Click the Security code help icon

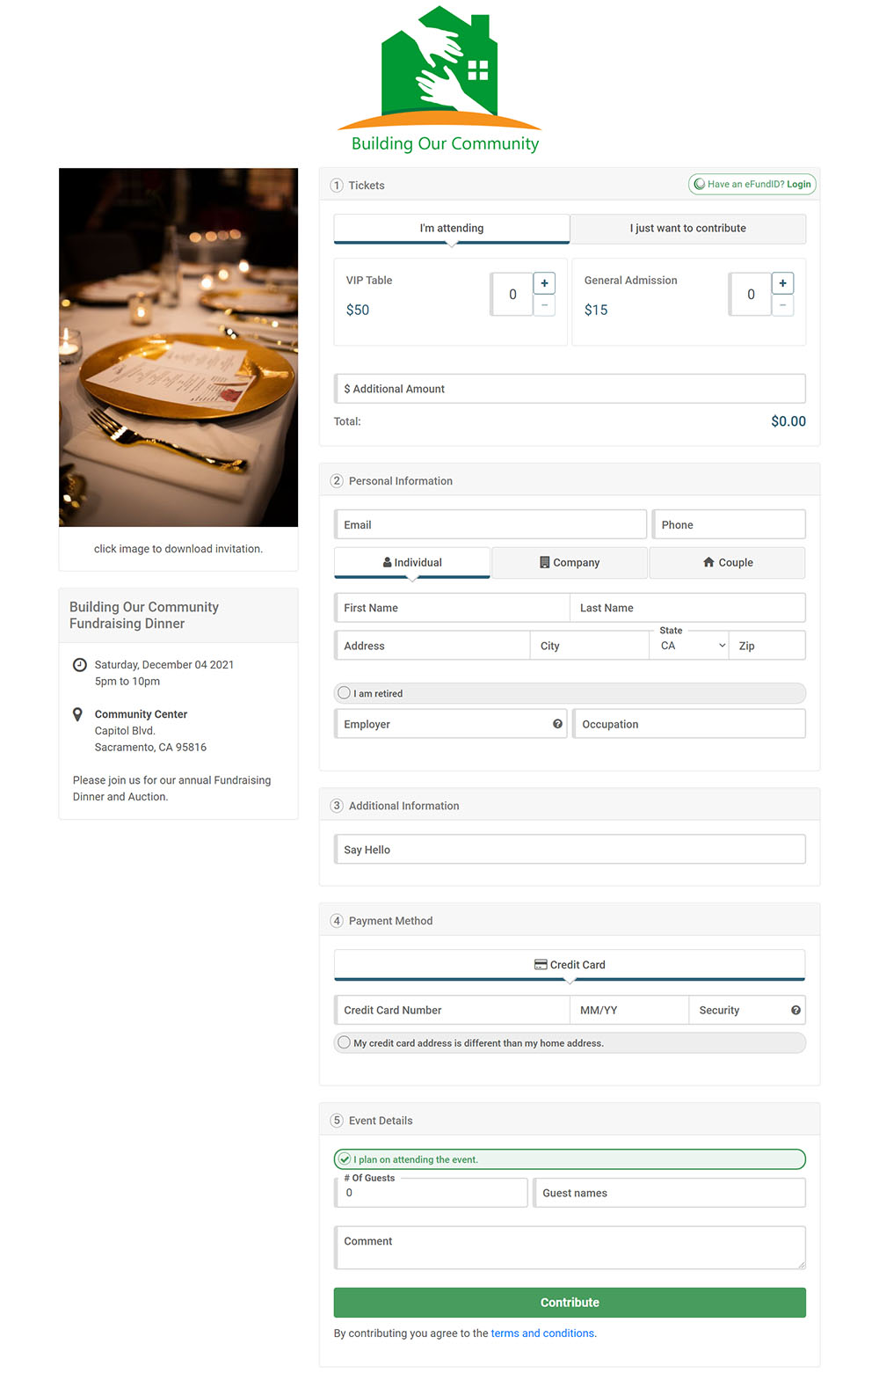coord(795,1010)
